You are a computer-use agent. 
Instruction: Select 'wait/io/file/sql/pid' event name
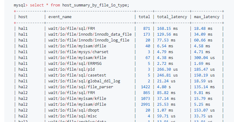click(x=71, y=69)
